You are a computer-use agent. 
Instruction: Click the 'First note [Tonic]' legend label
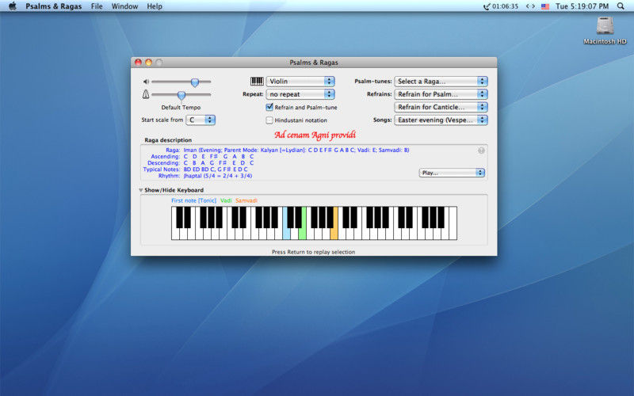[193, 200]
